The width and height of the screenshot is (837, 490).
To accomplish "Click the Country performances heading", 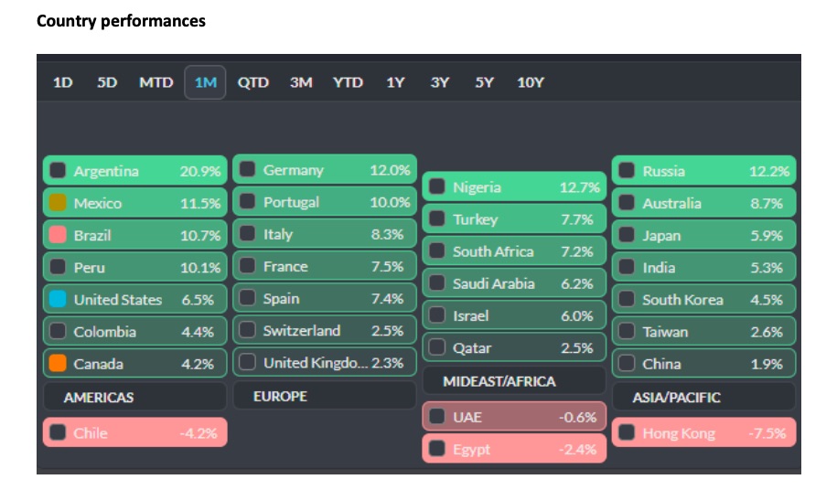I will coord(121,21).
